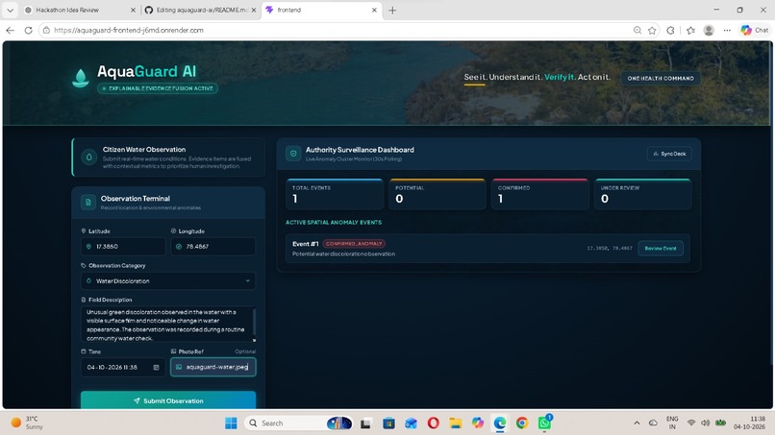The width and height of the screenshot is (775, 435).
Task: Open the Copilot Chat button
Action: (754, 30)
